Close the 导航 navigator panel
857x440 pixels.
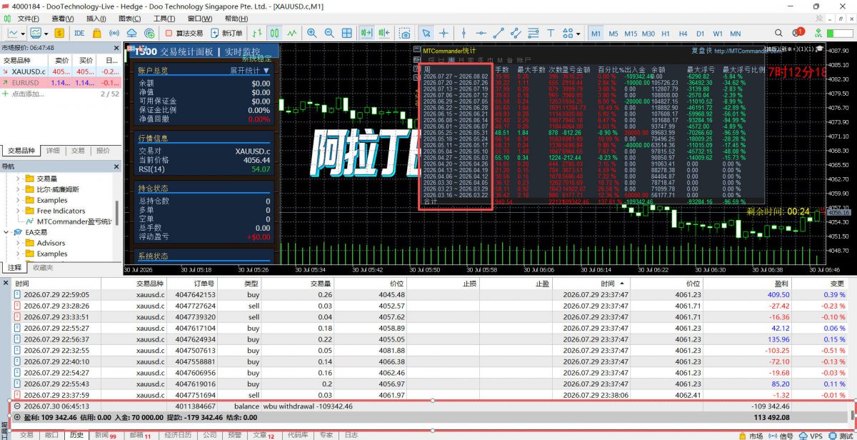click(116, 166)
